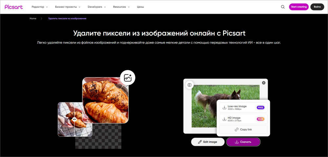Open the Picsart logo home link
Screen dimensions: 328x157
pyautogui.click(x=14, y=7)
